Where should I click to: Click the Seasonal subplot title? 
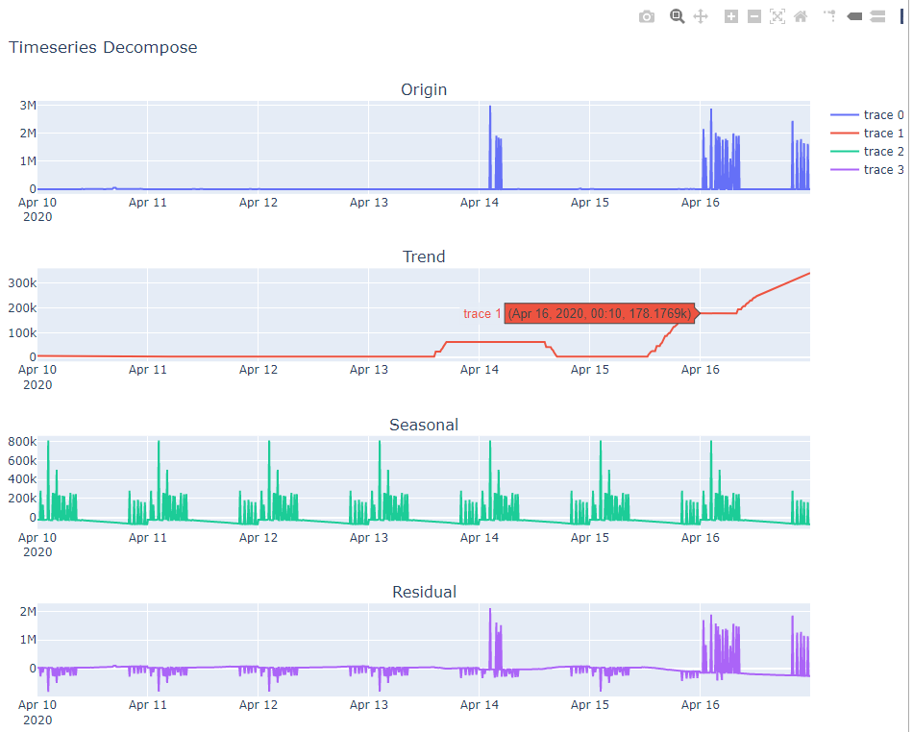click(x=424, y=425)
